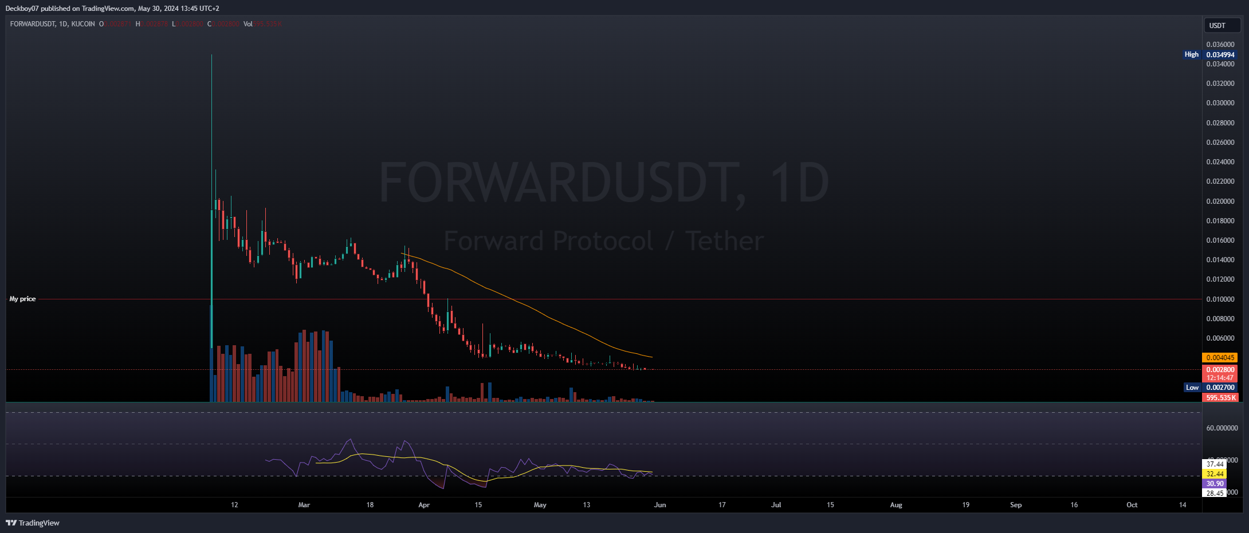Click the 0.002700 low value label
This screenshot has height=533, width=1249.
coord(1220,388)
